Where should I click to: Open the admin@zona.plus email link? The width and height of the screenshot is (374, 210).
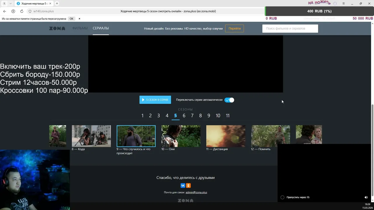click(x=196, y=192)
